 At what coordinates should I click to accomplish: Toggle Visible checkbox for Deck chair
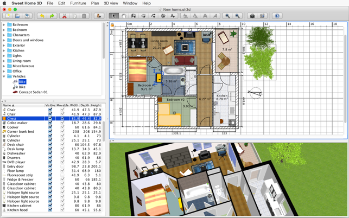[50, 145]
